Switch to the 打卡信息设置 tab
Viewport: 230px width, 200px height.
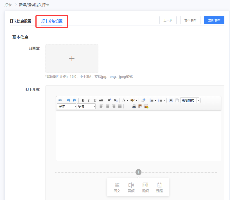point(20,21)
